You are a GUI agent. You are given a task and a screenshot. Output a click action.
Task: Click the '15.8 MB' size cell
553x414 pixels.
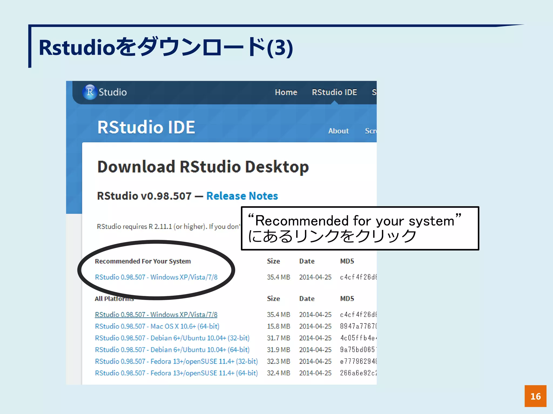pos(278,326)
